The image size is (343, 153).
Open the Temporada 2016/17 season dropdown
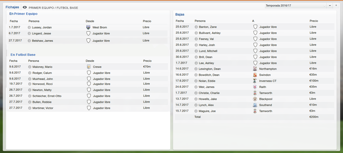pyautogui.click(x=295, y=6)
